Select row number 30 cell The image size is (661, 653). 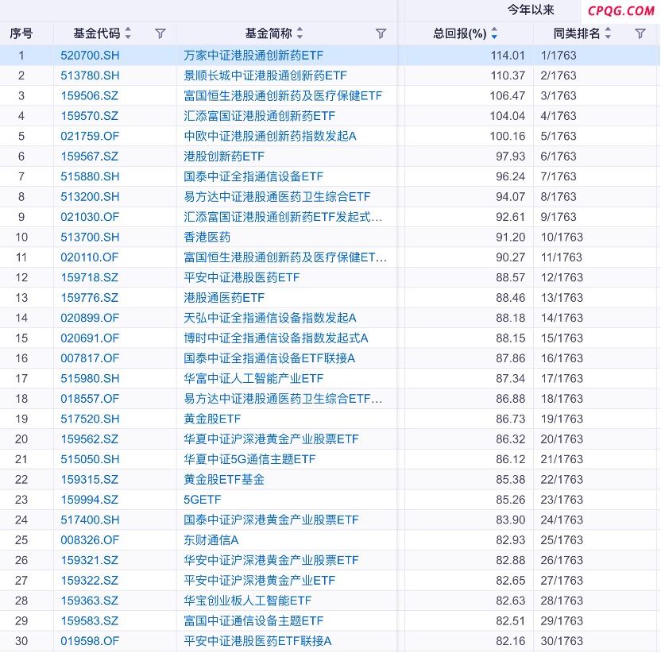(21, 641)
